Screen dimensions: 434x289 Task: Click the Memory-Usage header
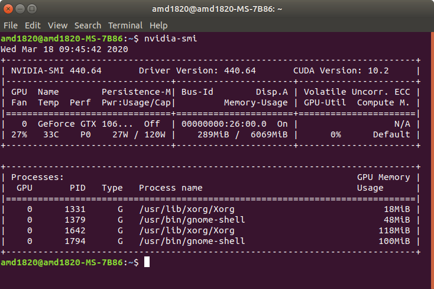(x=256, y=102)
